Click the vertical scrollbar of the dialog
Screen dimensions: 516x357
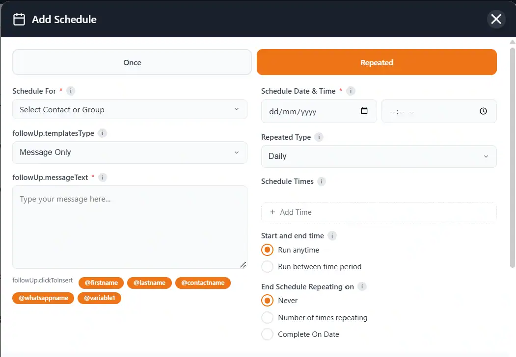tap(513, 157)
